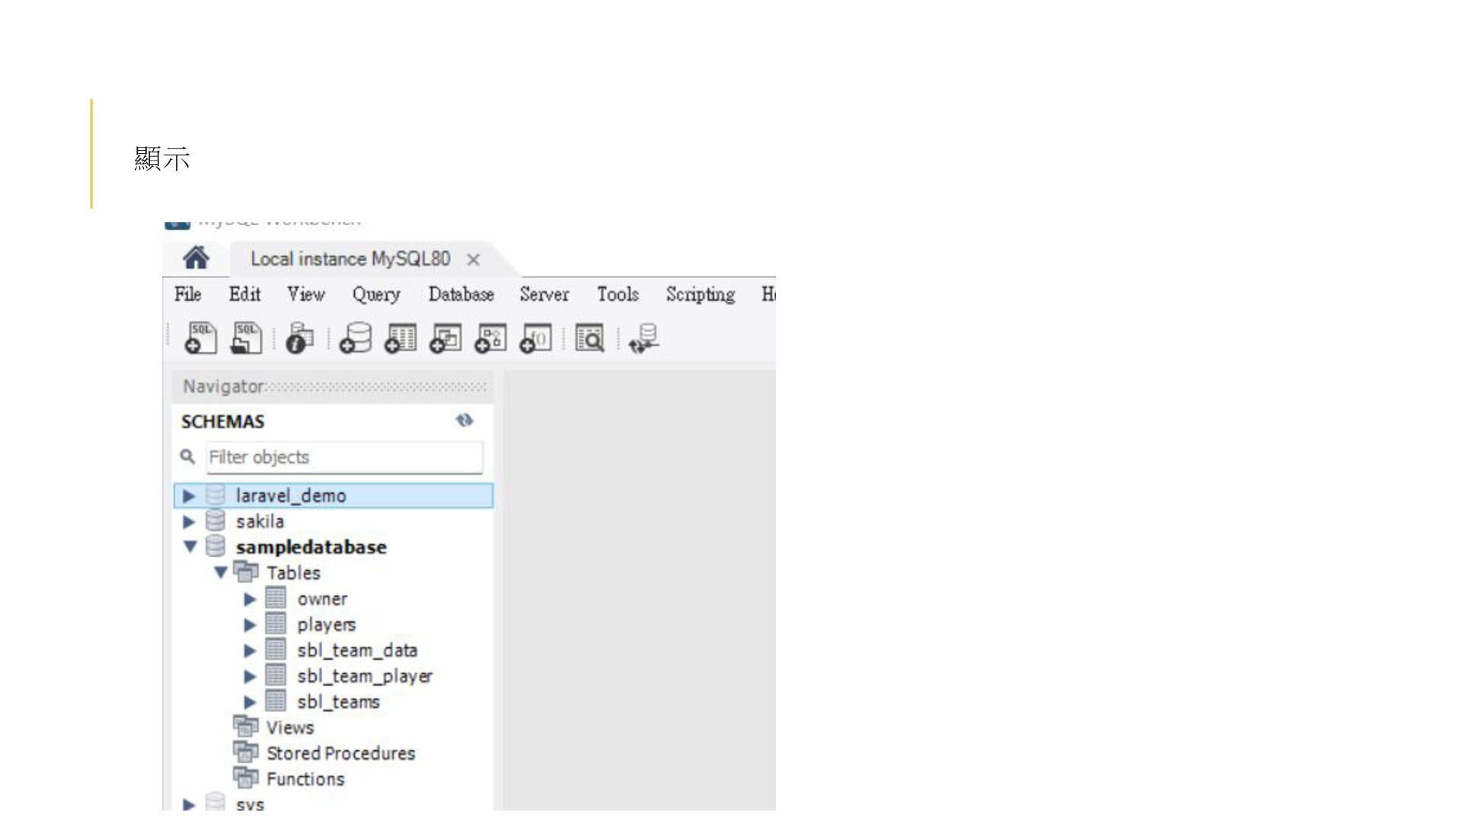The width and height of the screenshot is (1462, 822).
Task: Click the filter magnifier icon
Action: (187, 457)
